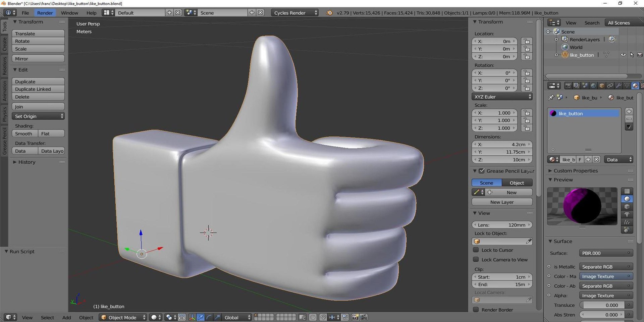Click the Rotate manipulator arc icon
This screenshot has height=322, width=644.
click(x=209, y=317)
